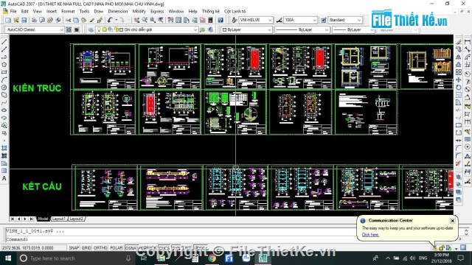Click the Save icon in standard toolbar
Image resolution: width=472 pixels, height=265 pixels.
[x=24, y=20]
